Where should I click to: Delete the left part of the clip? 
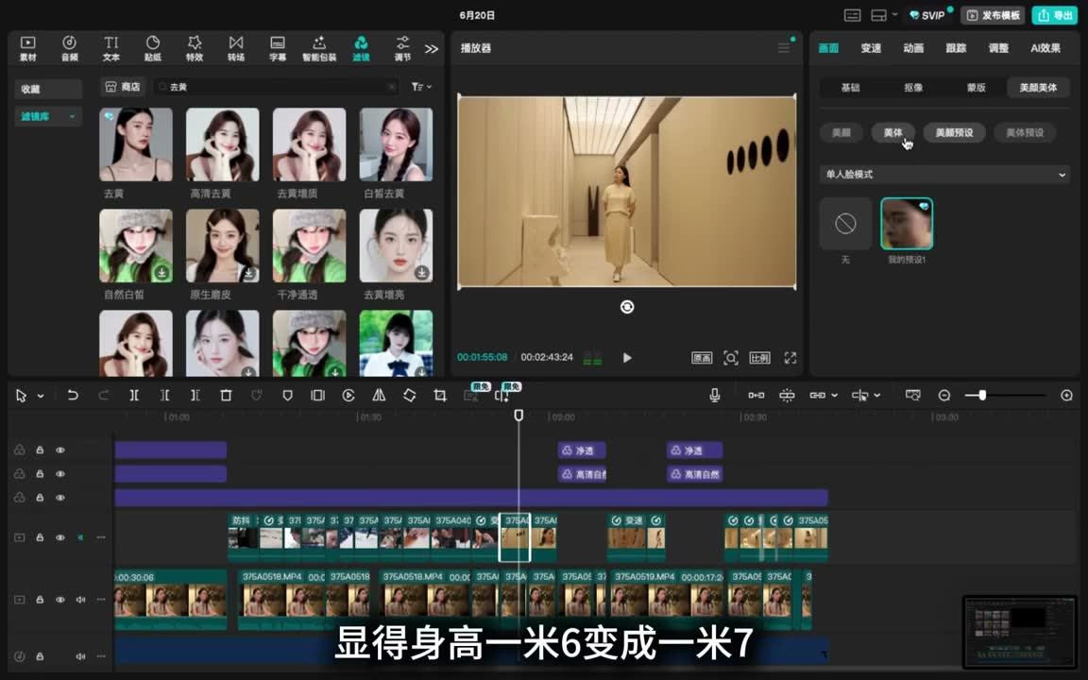[x=164, y=395]
